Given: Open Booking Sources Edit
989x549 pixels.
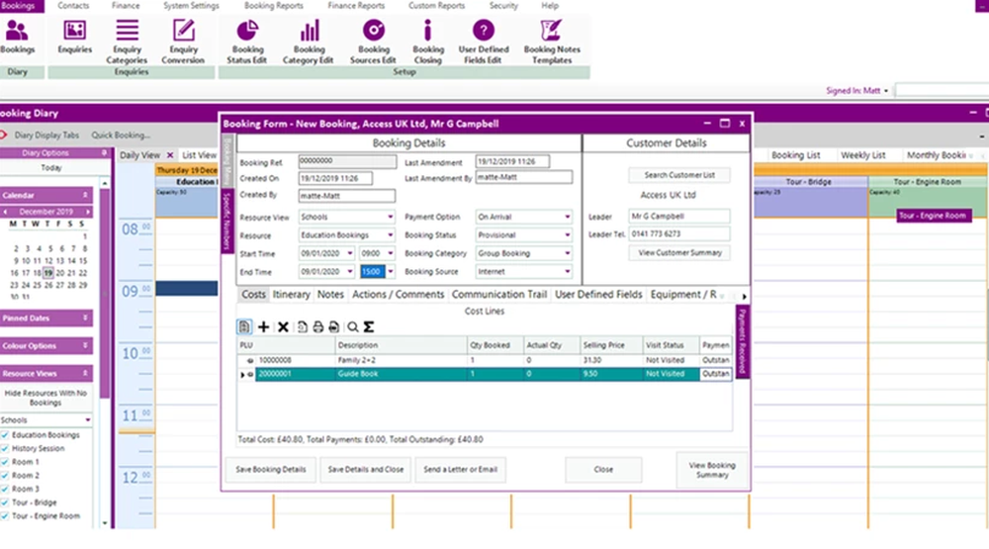Looking at the screenshot, I should 374,41.
